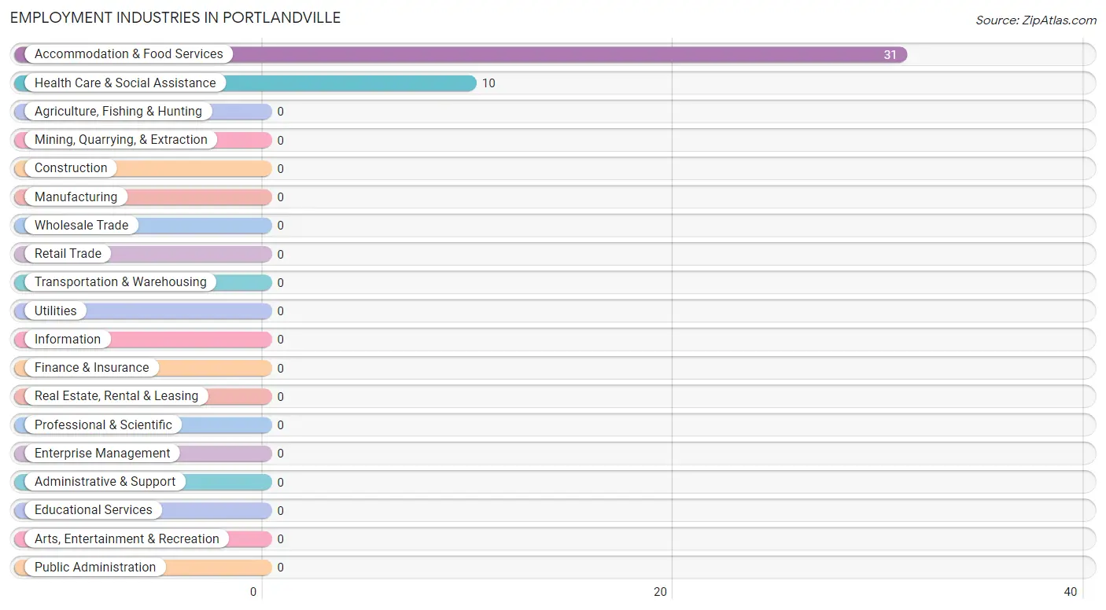Click the zero value next to Retail Trade
The image size is (1106, 610).
(280, 255)
